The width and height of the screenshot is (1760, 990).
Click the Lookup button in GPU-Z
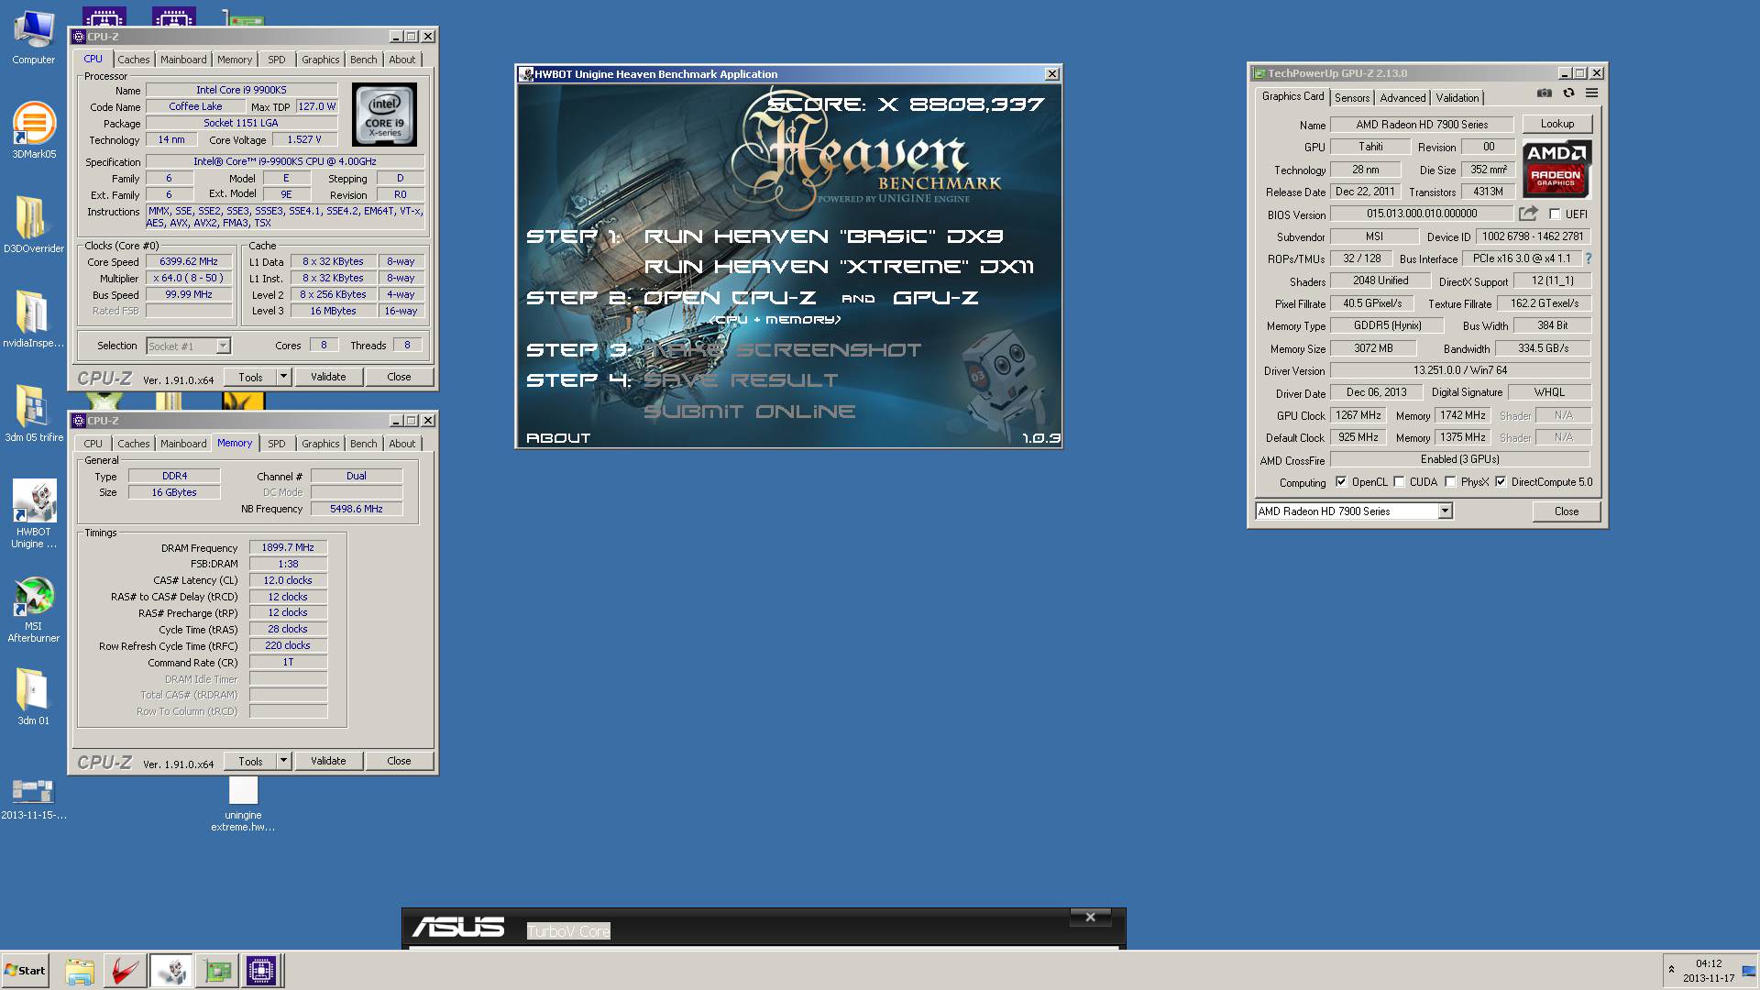coord(1556,124)
